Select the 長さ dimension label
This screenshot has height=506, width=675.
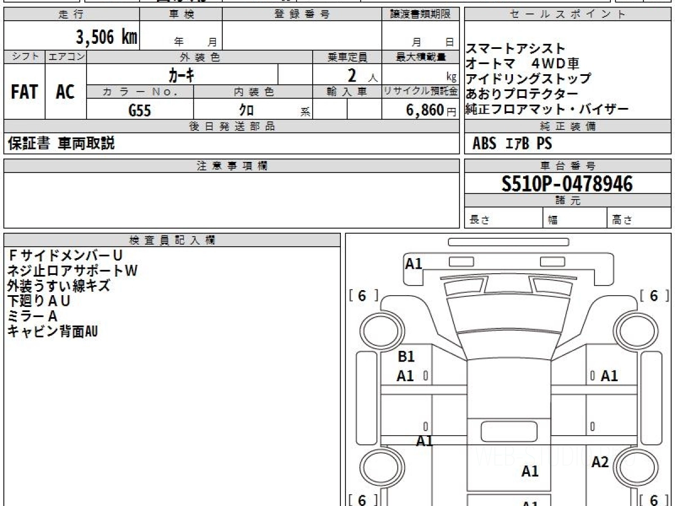coord(480,220)
